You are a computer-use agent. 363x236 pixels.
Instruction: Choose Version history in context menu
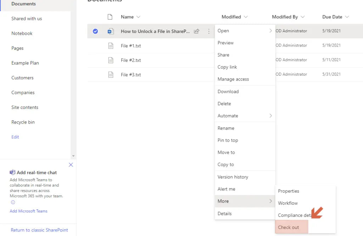(233, 177)
